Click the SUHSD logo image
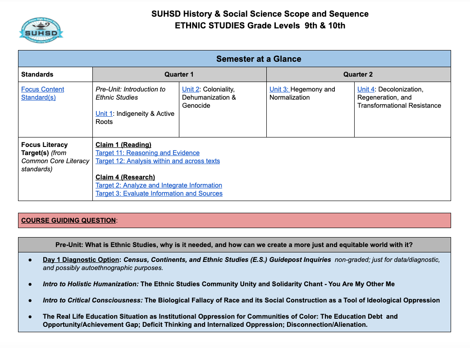 coord(41,31)
